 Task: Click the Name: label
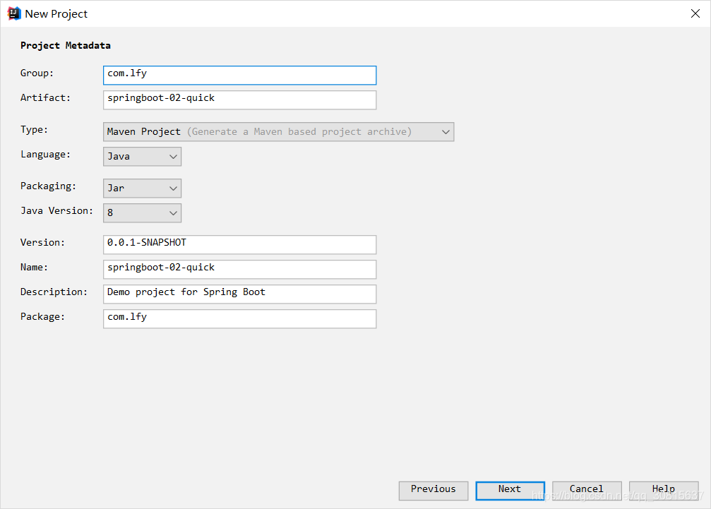[34, 267]
